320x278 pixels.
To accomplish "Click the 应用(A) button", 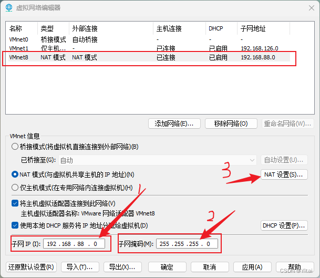I will pyautogui.click(x=252, y=267).
